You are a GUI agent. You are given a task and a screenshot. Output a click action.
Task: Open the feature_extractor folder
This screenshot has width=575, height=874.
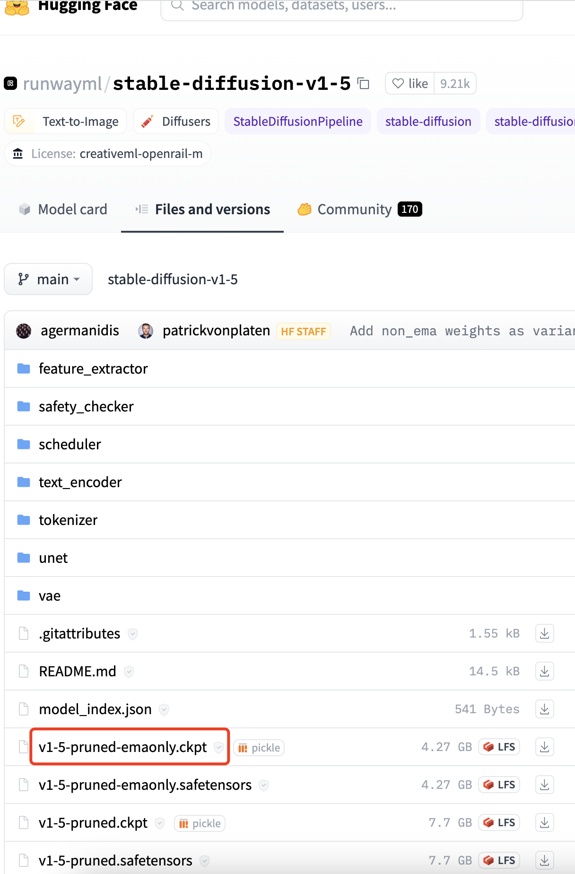(93, 369)
